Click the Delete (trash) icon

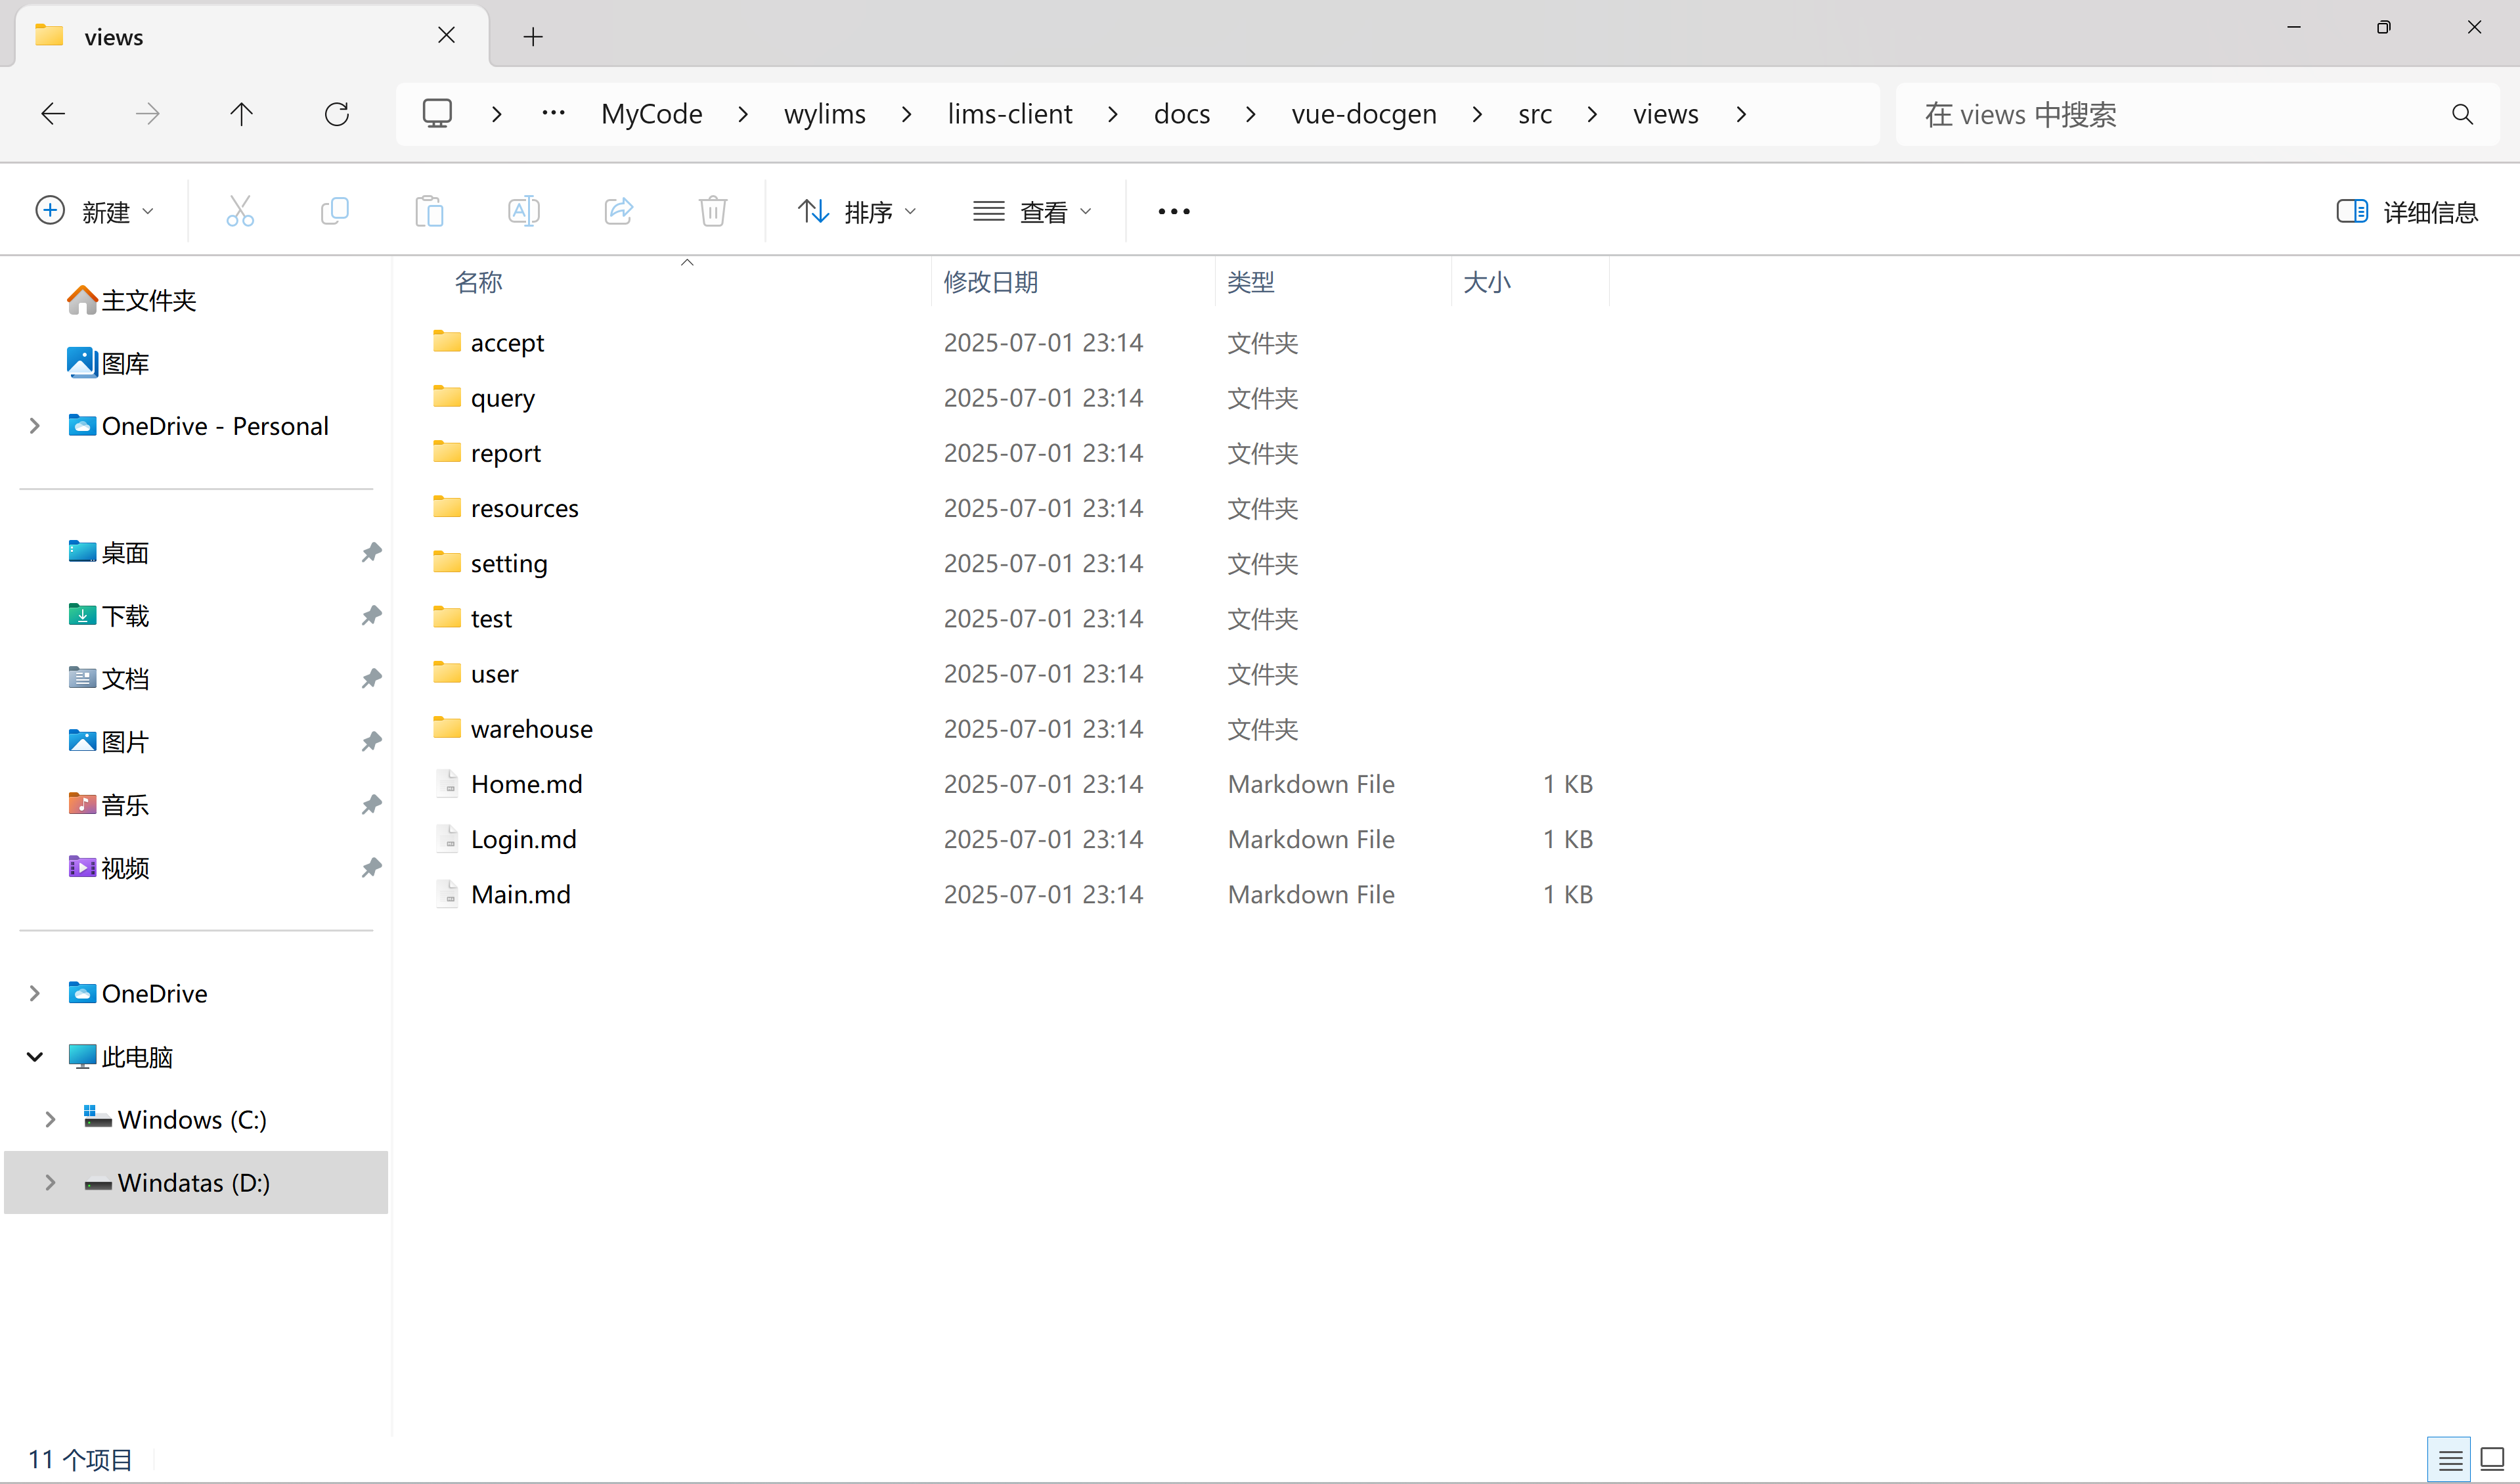click(712, 211)
